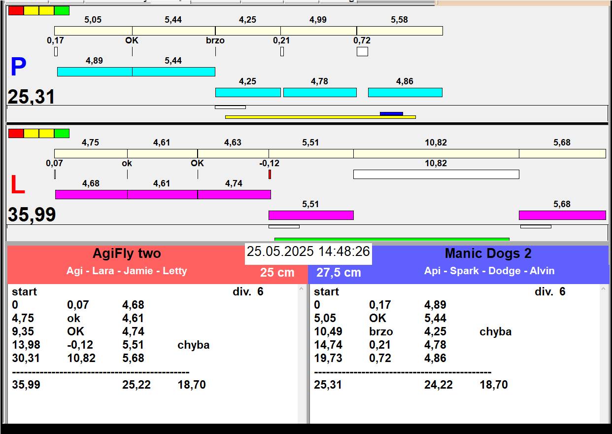The height and width of the screenshot is (434, 612).
Task: Select the cyan bar labeled 4,89
Action: pos(95,72)
